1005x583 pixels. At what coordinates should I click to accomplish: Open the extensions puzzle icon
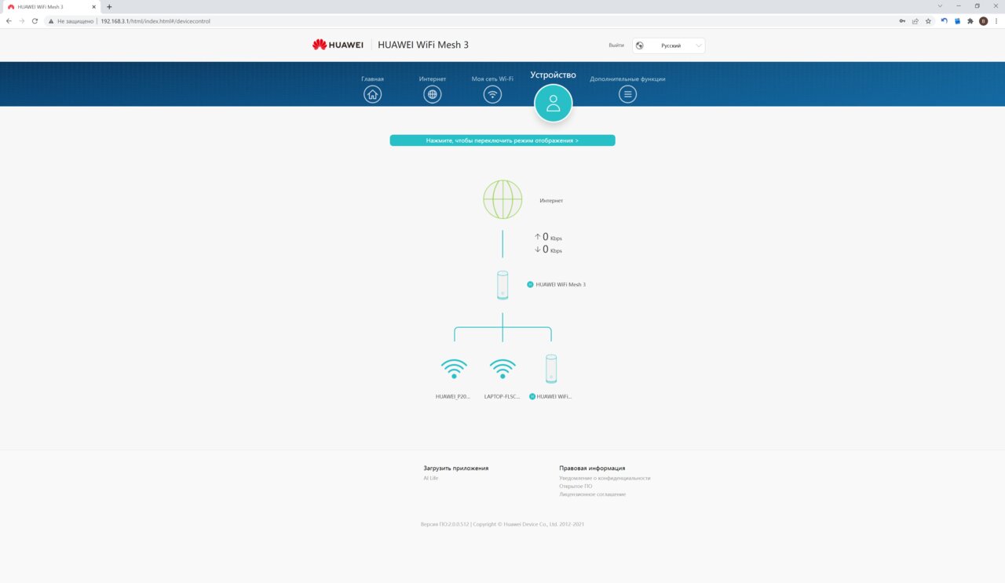970,21
